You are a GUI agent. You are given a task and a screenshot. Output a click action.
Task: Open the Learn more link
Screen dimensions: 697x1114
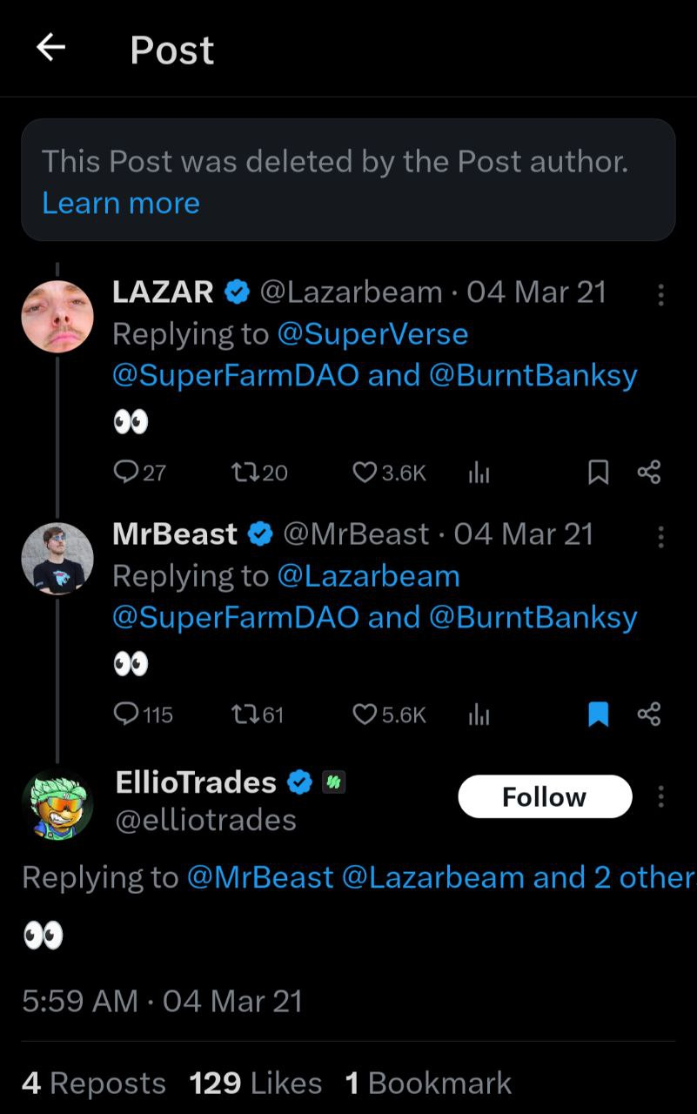(x=121, y=203)
